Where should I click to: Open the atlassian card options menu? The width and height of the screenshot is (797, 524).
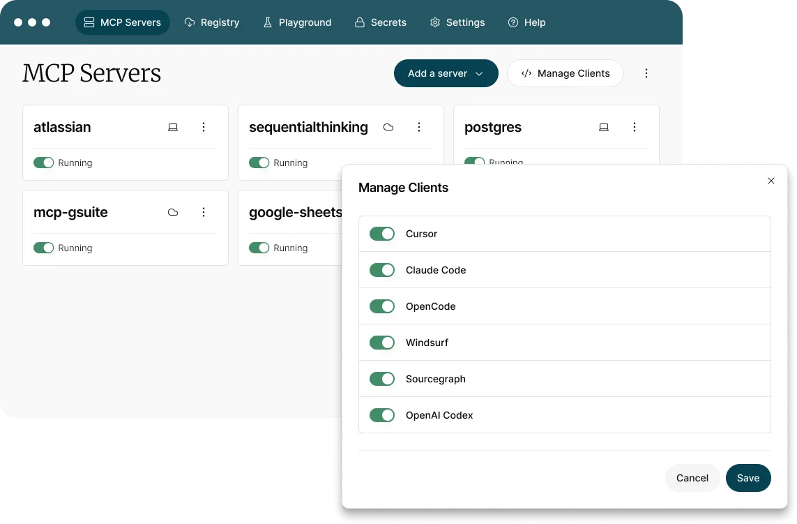pos(204,127)
